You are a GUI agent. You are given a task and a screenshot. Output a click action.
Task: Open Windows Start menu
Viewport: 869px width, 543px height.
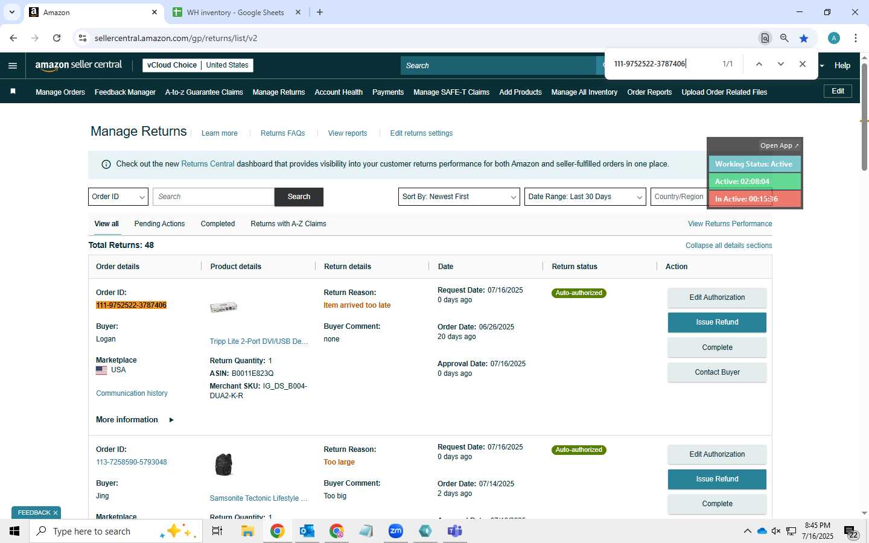point(14,531)
